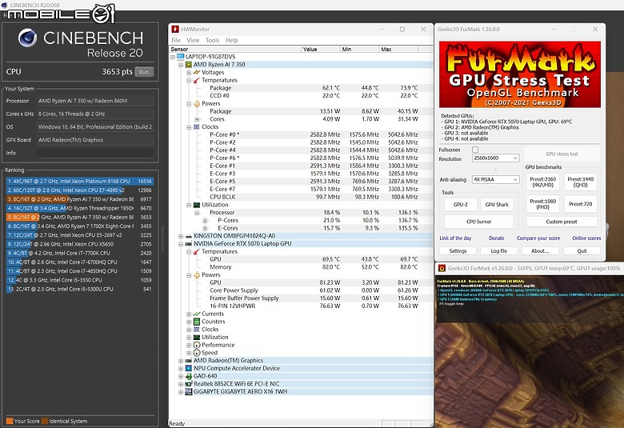Click the NVIDIA GPU Powers flame icon
The image size is (624, 428).
(x=197, y=274)
